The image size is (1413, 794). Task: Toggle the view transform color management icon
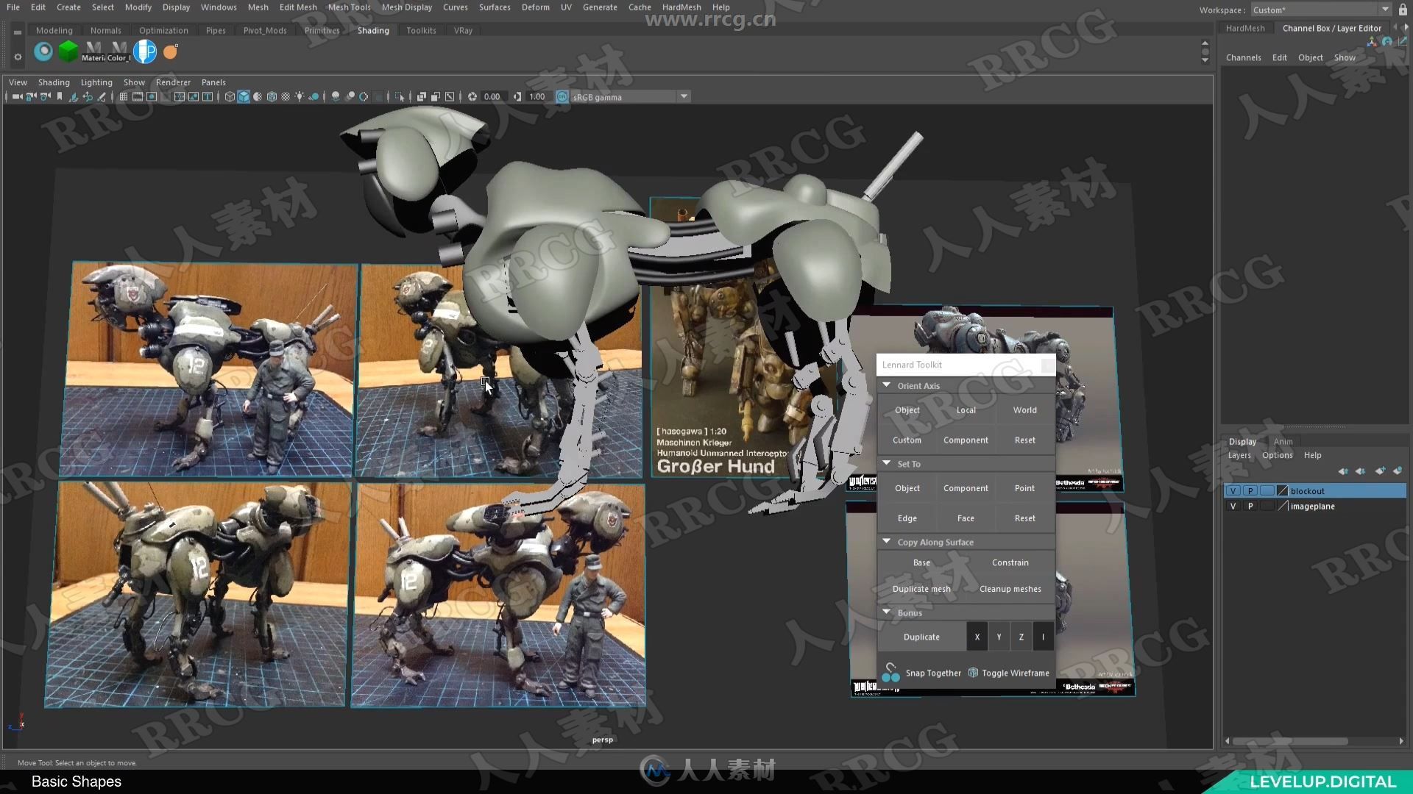click(562, 96)
